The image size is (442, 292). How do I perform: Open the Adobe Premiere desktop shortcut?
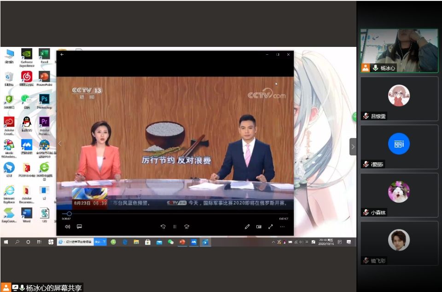click(44, 123)
